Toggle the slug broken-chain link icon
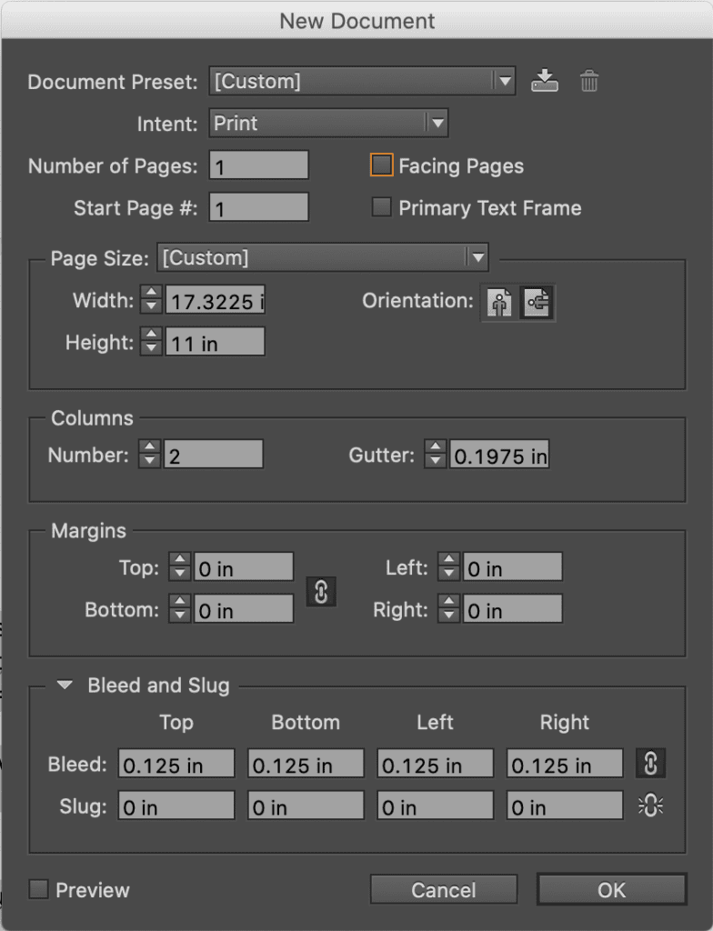The width and height of the screenshot is (713, 931). pos(650,806)
